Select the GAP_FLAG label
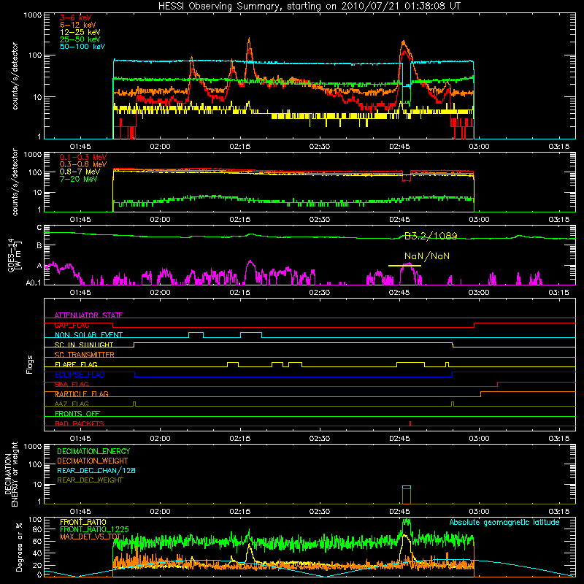Viewport: 584px width, 584px height. pos(72,325)
